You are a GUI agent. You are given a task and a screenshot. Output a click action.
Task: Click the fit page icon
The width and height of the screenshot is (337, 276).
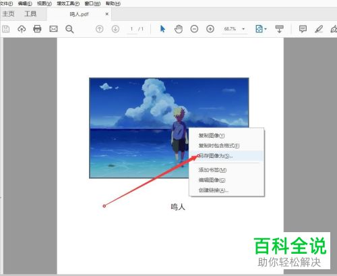pyautogui.click(x=259, y=29)
